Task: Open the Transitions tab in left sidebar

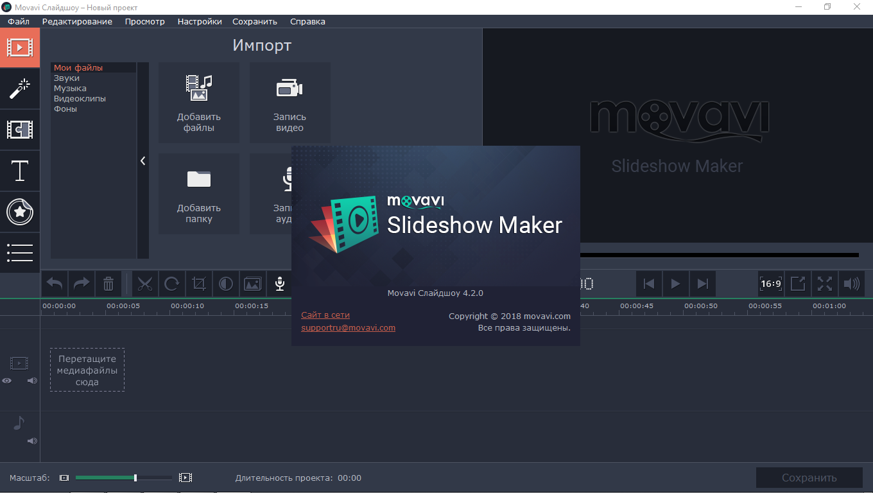Action: click(20, 130)
